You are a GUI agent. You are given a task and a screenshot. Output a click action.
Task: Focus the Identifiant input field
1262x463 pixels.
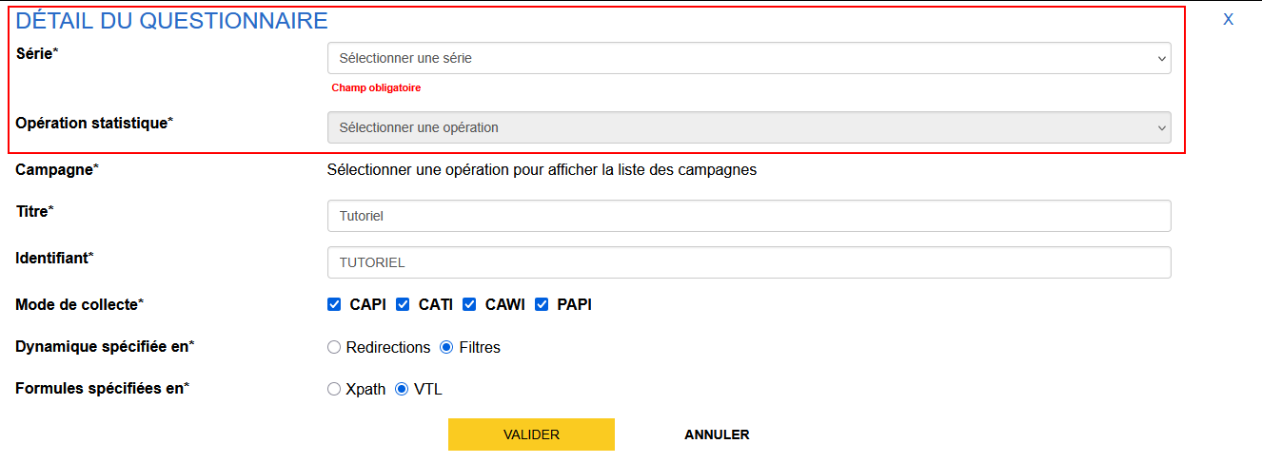[748, 262]
